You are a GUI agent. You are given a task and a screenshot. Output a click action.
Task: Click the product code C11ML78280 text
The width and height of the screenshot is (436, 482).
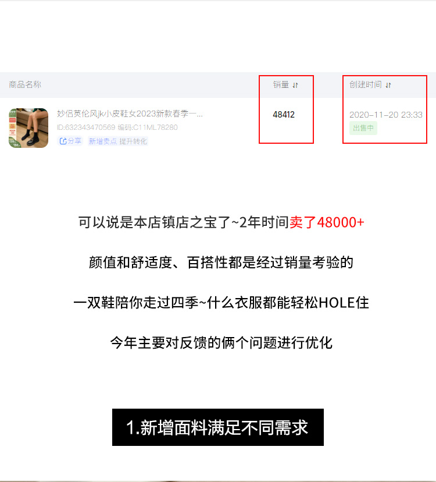[x=148, y=127]
